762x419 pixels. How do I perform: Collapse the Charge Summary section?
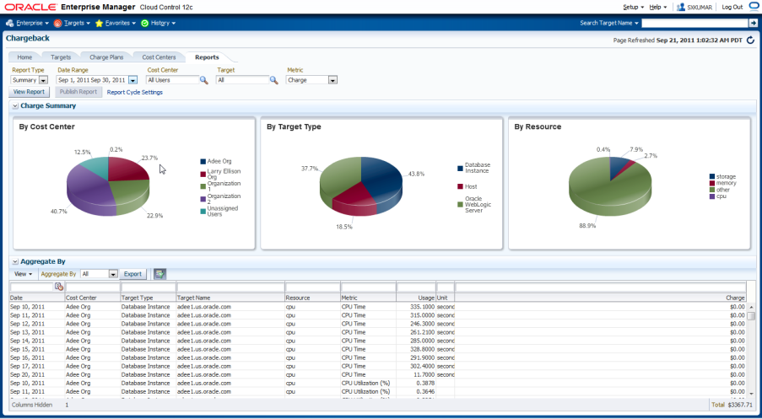(15, 106)
